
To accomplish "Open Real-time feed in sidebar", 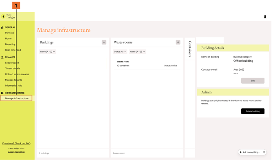I will 13,50.
